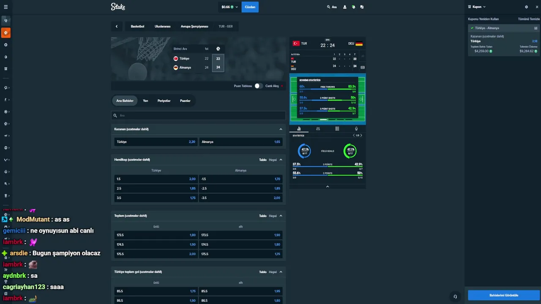Click the Stake logo
Screen dimensions: 541x304
(118, 7)
